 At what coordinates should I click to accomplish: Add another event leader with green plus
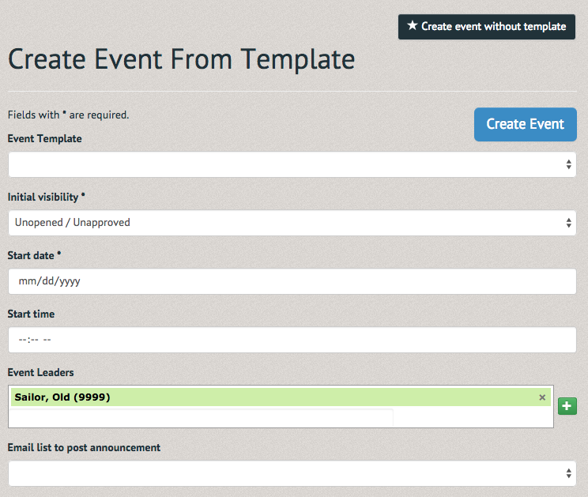pyautogui.click(x=567, y=406)
